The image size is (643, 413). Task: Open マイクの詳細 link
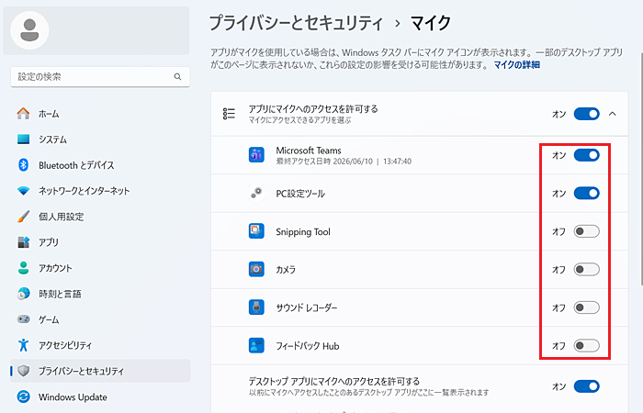(516, 65)
